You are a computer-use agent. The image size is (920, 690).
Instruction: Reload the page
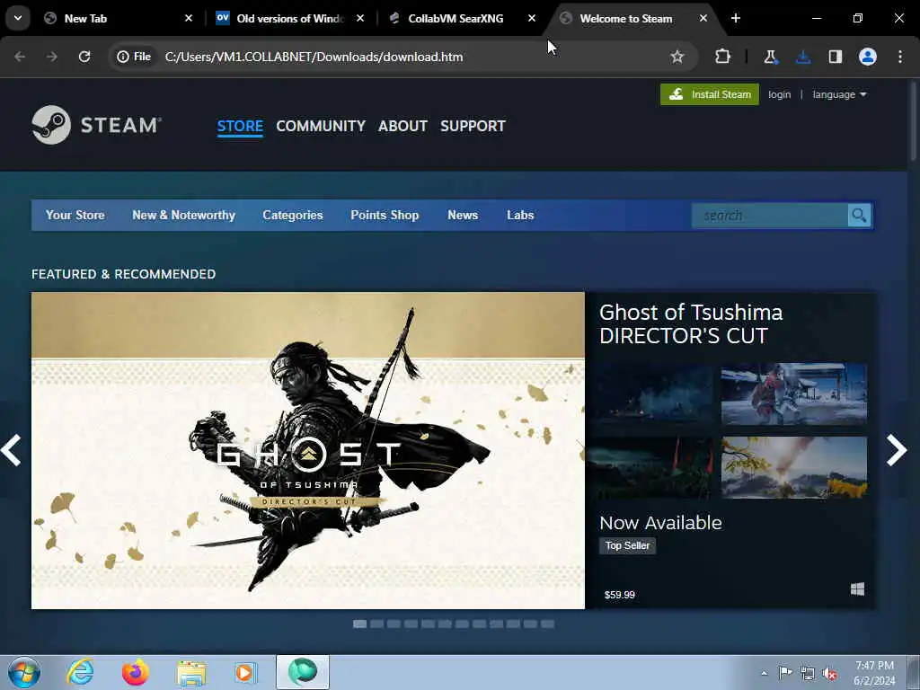coord(84,57)
